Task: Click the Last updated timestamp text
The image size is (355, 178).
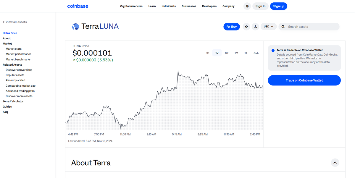Action: click(90, 141)
